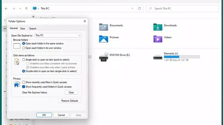
Task: Go back using the back arrow
Action: (x=6, y=9)
